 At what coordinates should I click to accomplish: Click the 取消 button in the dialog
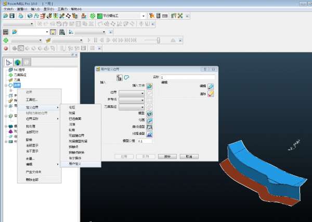[x=189, y=156]
